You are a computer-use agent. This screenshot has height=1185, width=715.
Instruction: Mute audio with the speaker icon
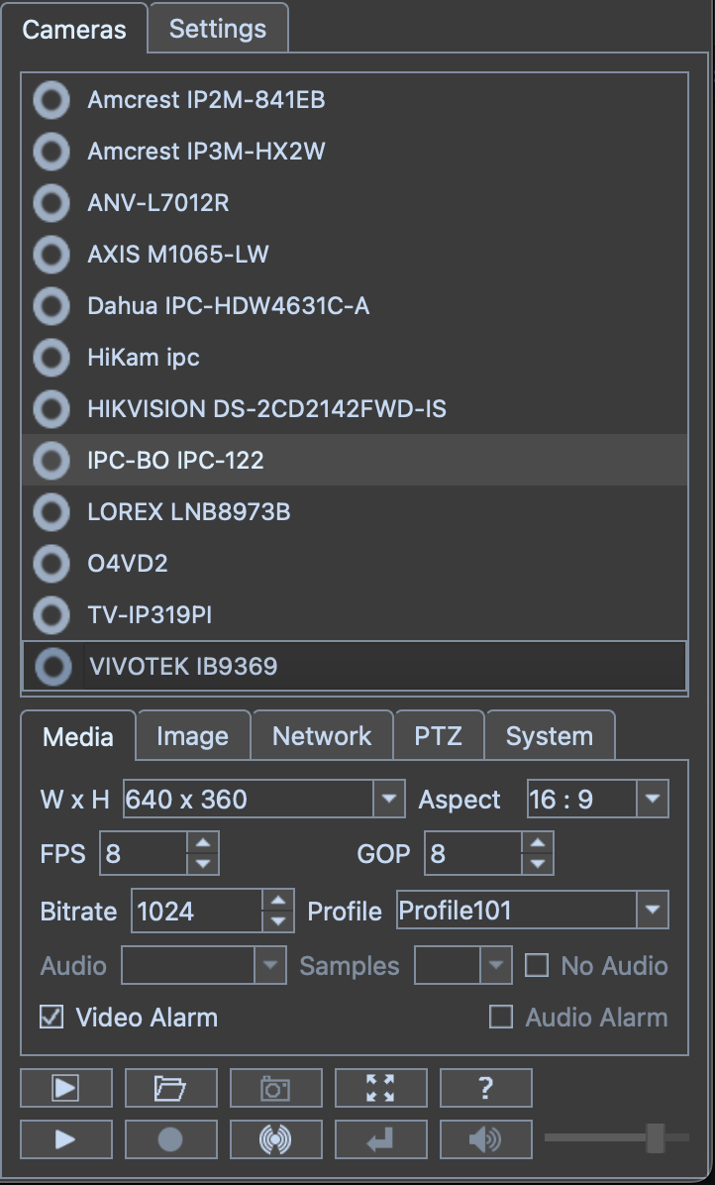(485, 1139)
